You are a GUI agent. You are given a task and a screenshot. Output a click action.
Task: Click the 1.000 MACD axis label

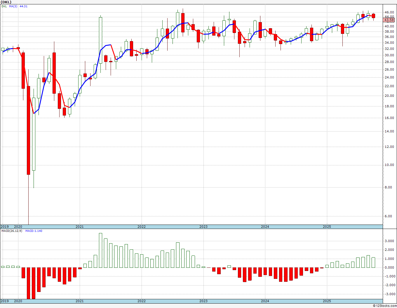(x=390, y=259)
